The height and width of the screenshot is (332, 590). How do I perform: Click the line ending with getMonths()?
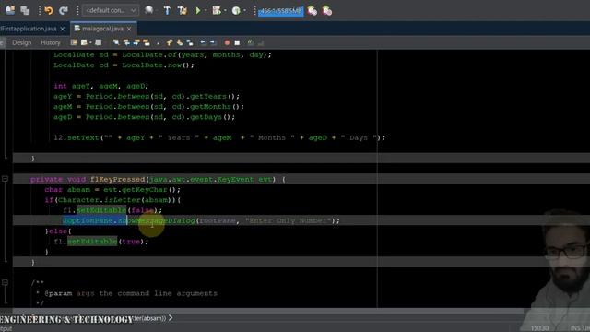coord(148,107)
